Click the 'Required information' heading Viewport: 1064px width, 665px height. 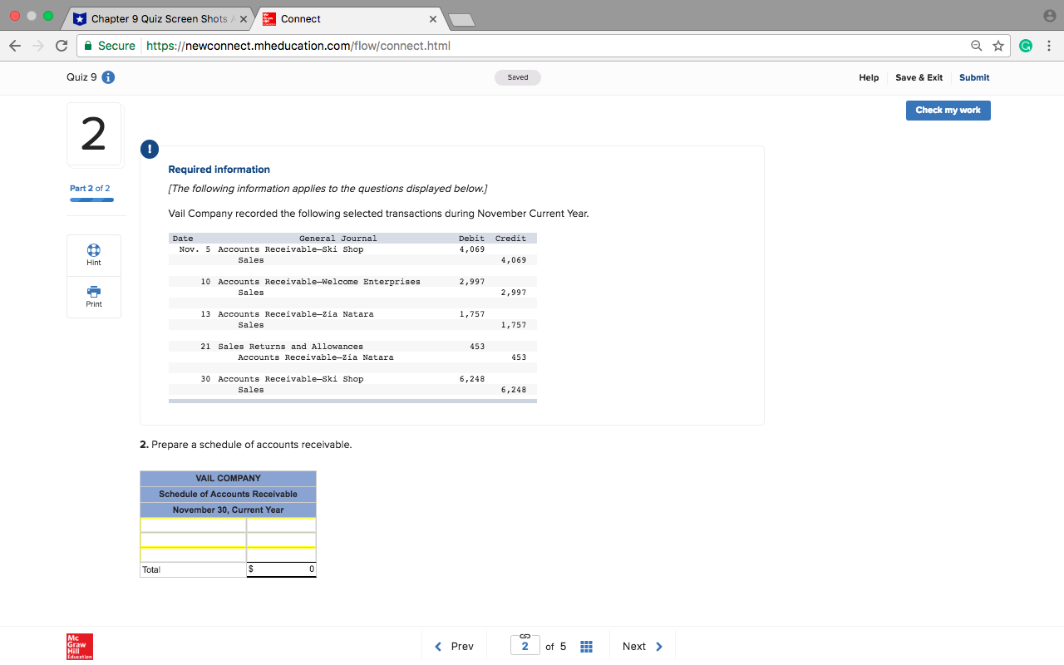click(x=219, y=170)
